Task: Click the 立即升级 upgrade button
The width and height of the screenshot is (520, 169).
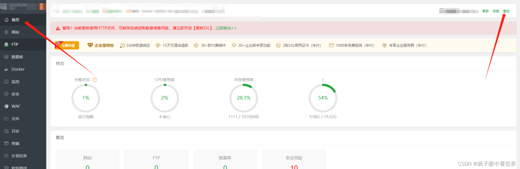Action: [x=67, y=45]
